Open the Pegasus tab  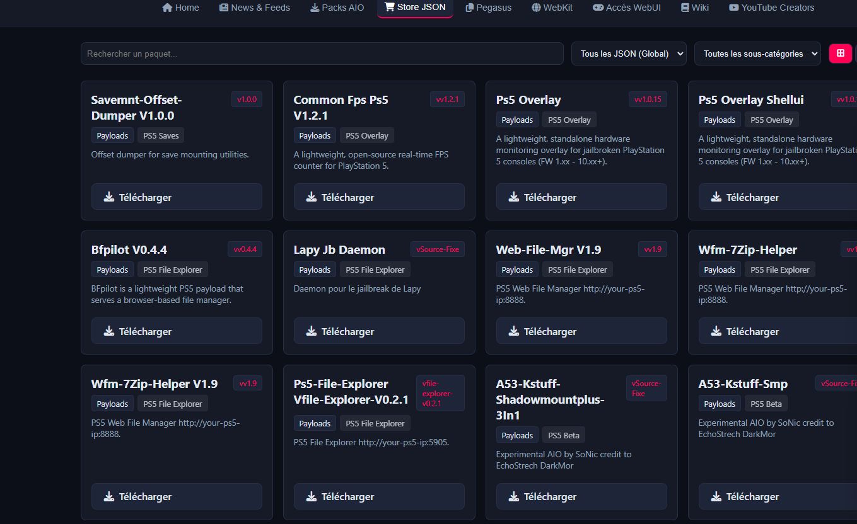[489, 8]
